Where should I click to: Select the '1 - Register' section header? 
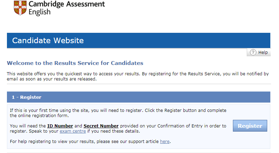pos(138,97)
